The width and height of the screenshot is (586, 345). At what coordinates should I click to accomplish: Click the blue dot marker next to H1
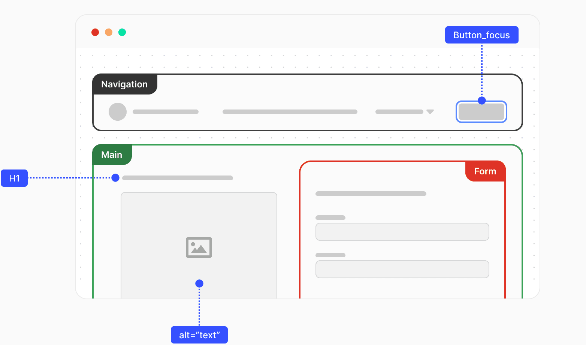click(115, 178)
